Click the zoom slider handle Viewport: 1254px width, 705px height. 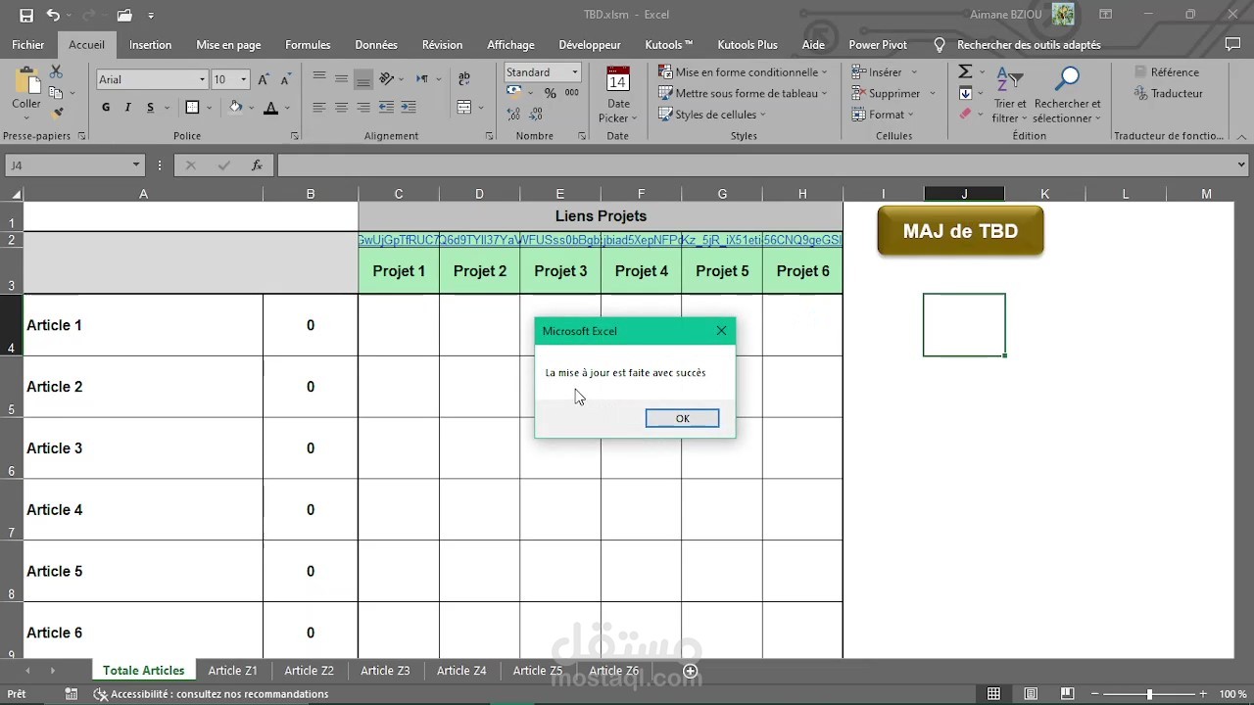[1149, 694]
